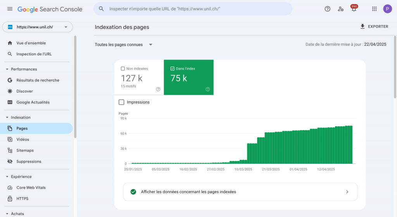Click into the URL inspection search field
Image resolution: width=397 pixels, height=217 pixels.
(x=193, y=9)
